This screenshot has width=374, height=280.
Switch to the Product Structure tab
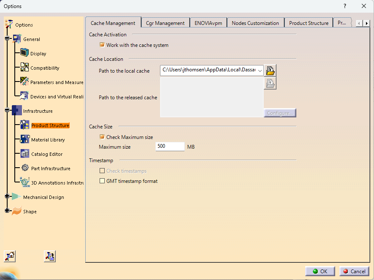pyautogui.click(x=309, y=23)
